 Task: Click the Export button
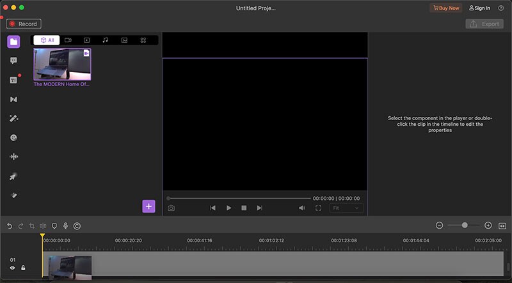click(484, 24)
